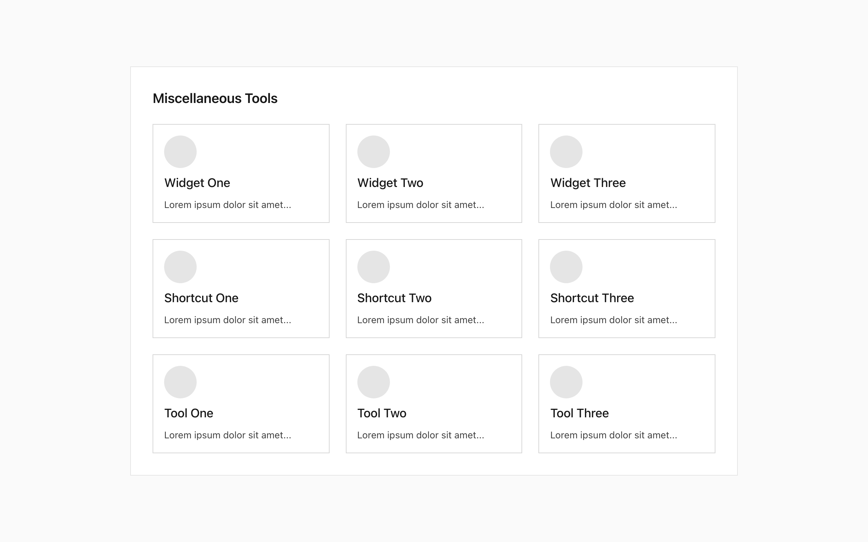Click the Lorem ipsum text under Tool Three
The height and width of the screenshot is (542, 868).
point(614,435)
